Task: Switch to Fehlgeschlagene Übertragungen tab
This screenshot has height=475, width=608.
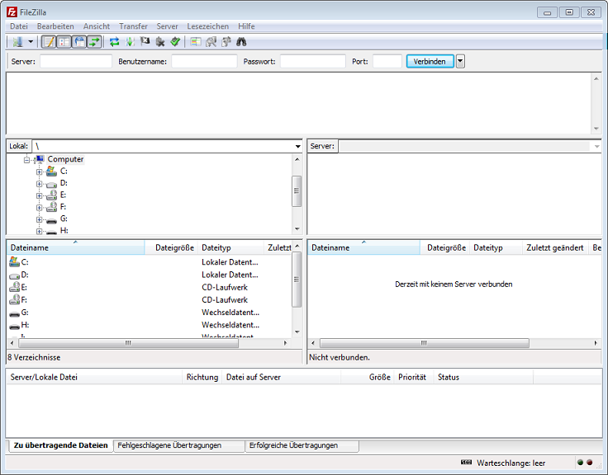Action: pyautogui.click(x=179, y=445)
